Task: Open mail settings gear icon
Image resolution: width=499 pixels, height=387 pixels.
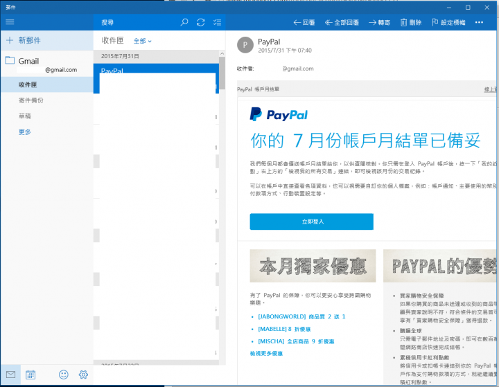Action: (x=83, y=375)
